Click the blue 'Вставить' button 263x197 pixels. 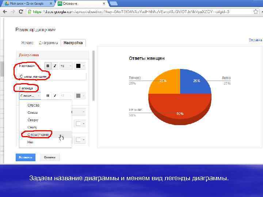pos(26,157)
